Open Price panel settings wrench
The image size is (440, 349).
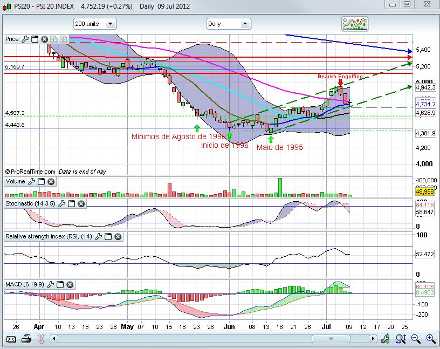[25, 39]
